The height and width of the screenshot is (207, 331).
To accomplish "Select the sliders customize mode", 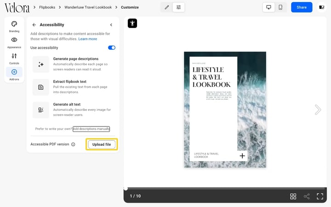I will (x=178, y=7).
